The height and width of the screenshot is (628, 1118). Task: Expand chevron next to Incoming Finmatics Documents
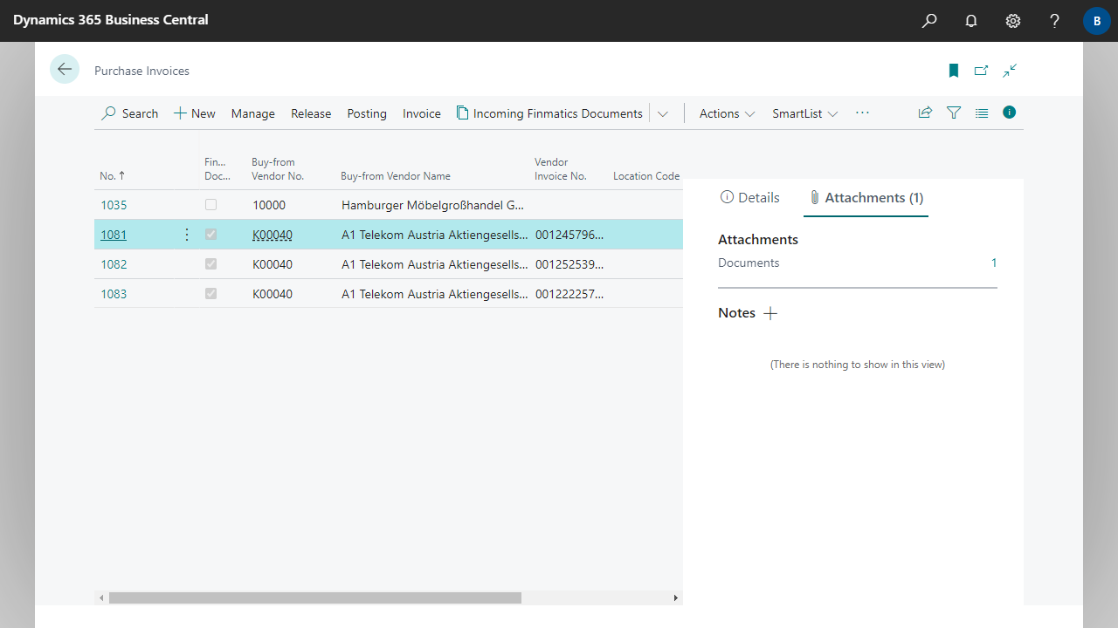point(663,113)
